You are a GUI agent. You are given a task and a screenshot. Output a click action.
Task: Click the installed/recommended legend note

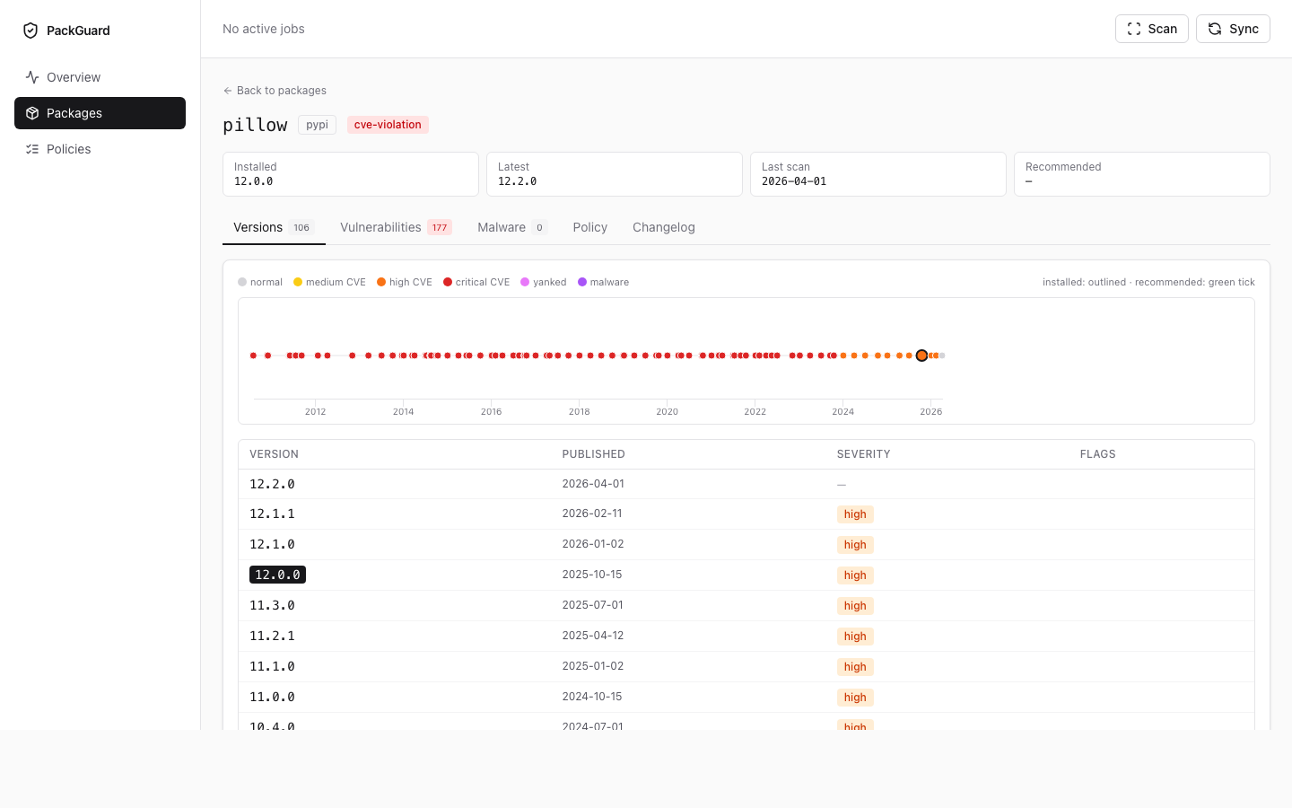(x=1148, y=282)
